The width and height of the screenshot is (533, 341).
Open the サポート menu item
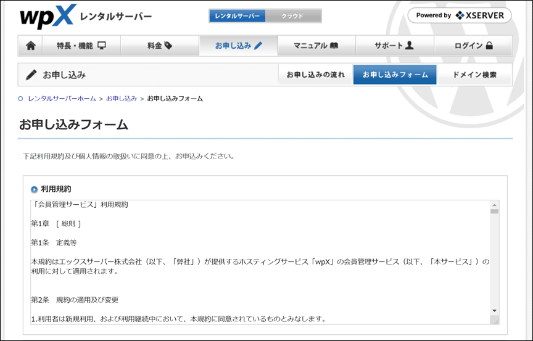(x=395, y=46)
